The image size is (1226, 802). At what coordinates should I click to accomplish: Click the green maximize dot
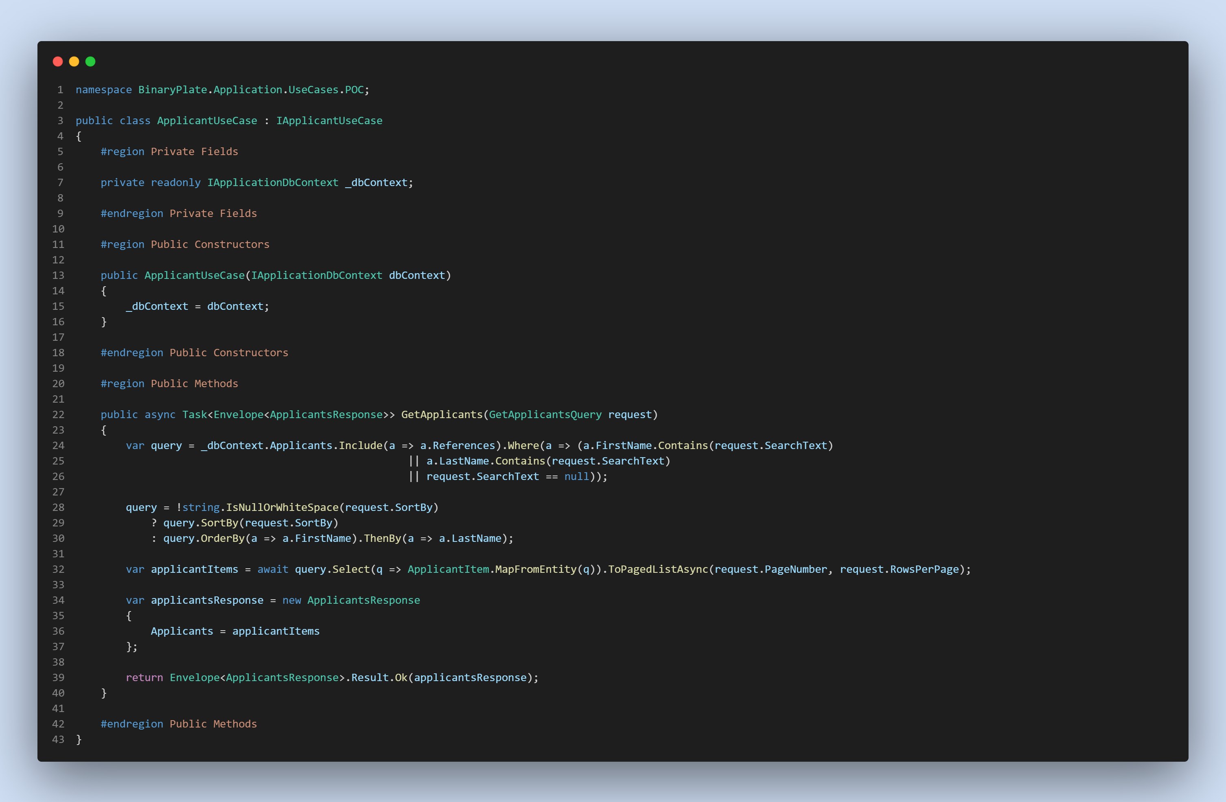point(91,62)
